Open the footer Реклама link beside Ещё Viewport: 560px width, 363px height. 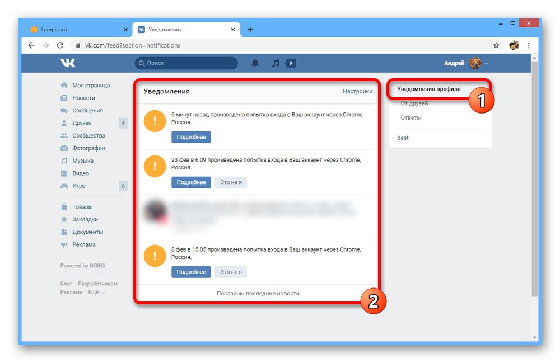point(71,292)
